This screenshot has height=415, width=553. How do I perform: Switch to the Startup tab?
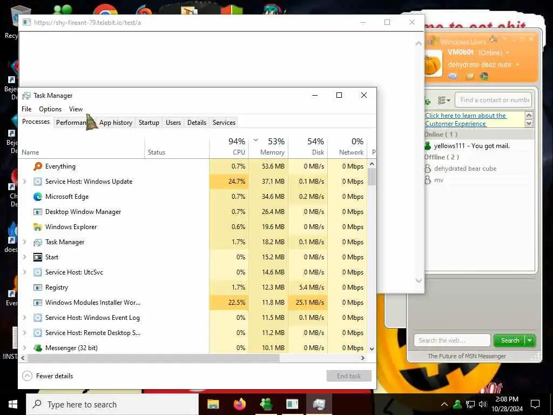click(x=149, y=123)
